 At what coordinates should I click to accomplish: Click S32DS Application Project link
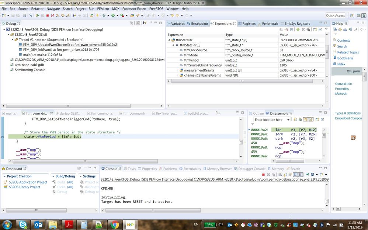click(x=28, y=182)
